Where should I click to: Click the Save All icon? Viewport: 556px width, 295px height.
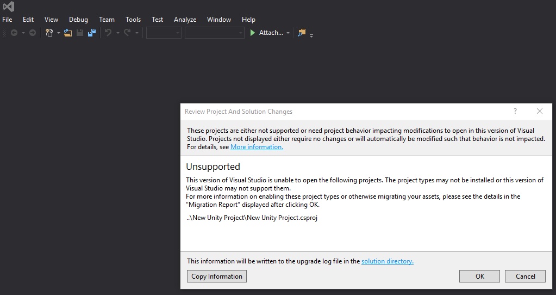(92, 33)
